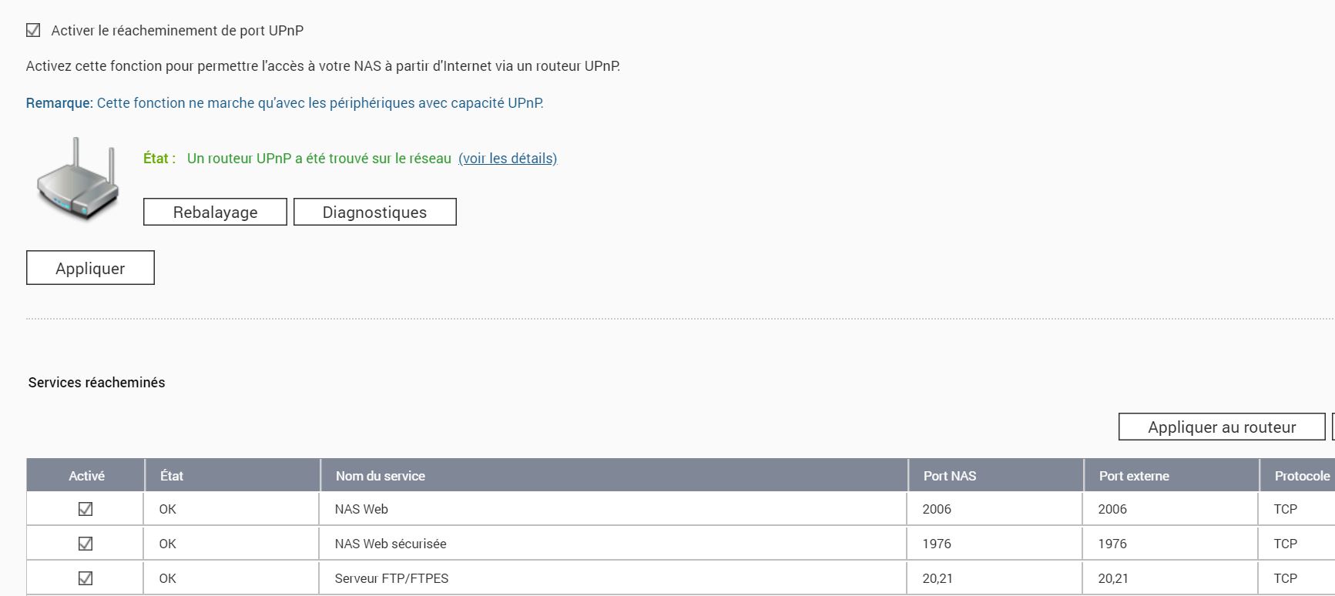Click the green UPnP router status text
This screenshot has width=1335, height=596.
coord(319,159)
